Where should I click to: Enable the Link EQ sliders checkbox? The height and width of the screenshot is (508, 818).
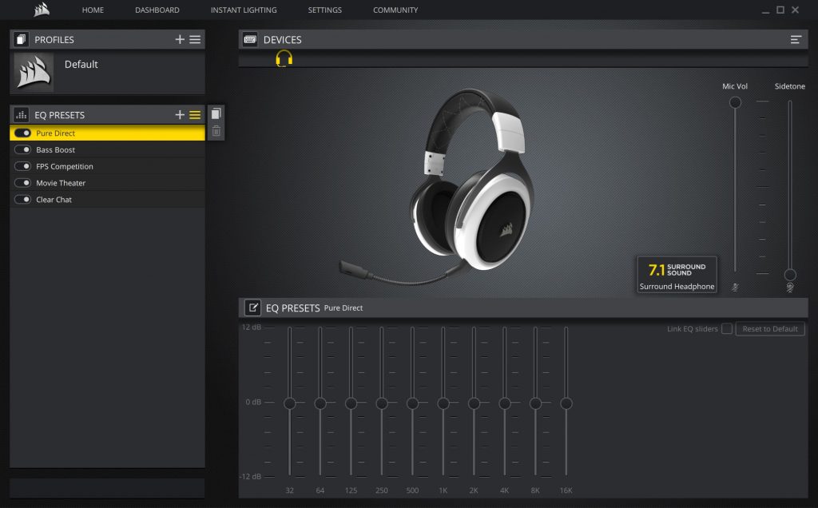click(x=726, y=329)
